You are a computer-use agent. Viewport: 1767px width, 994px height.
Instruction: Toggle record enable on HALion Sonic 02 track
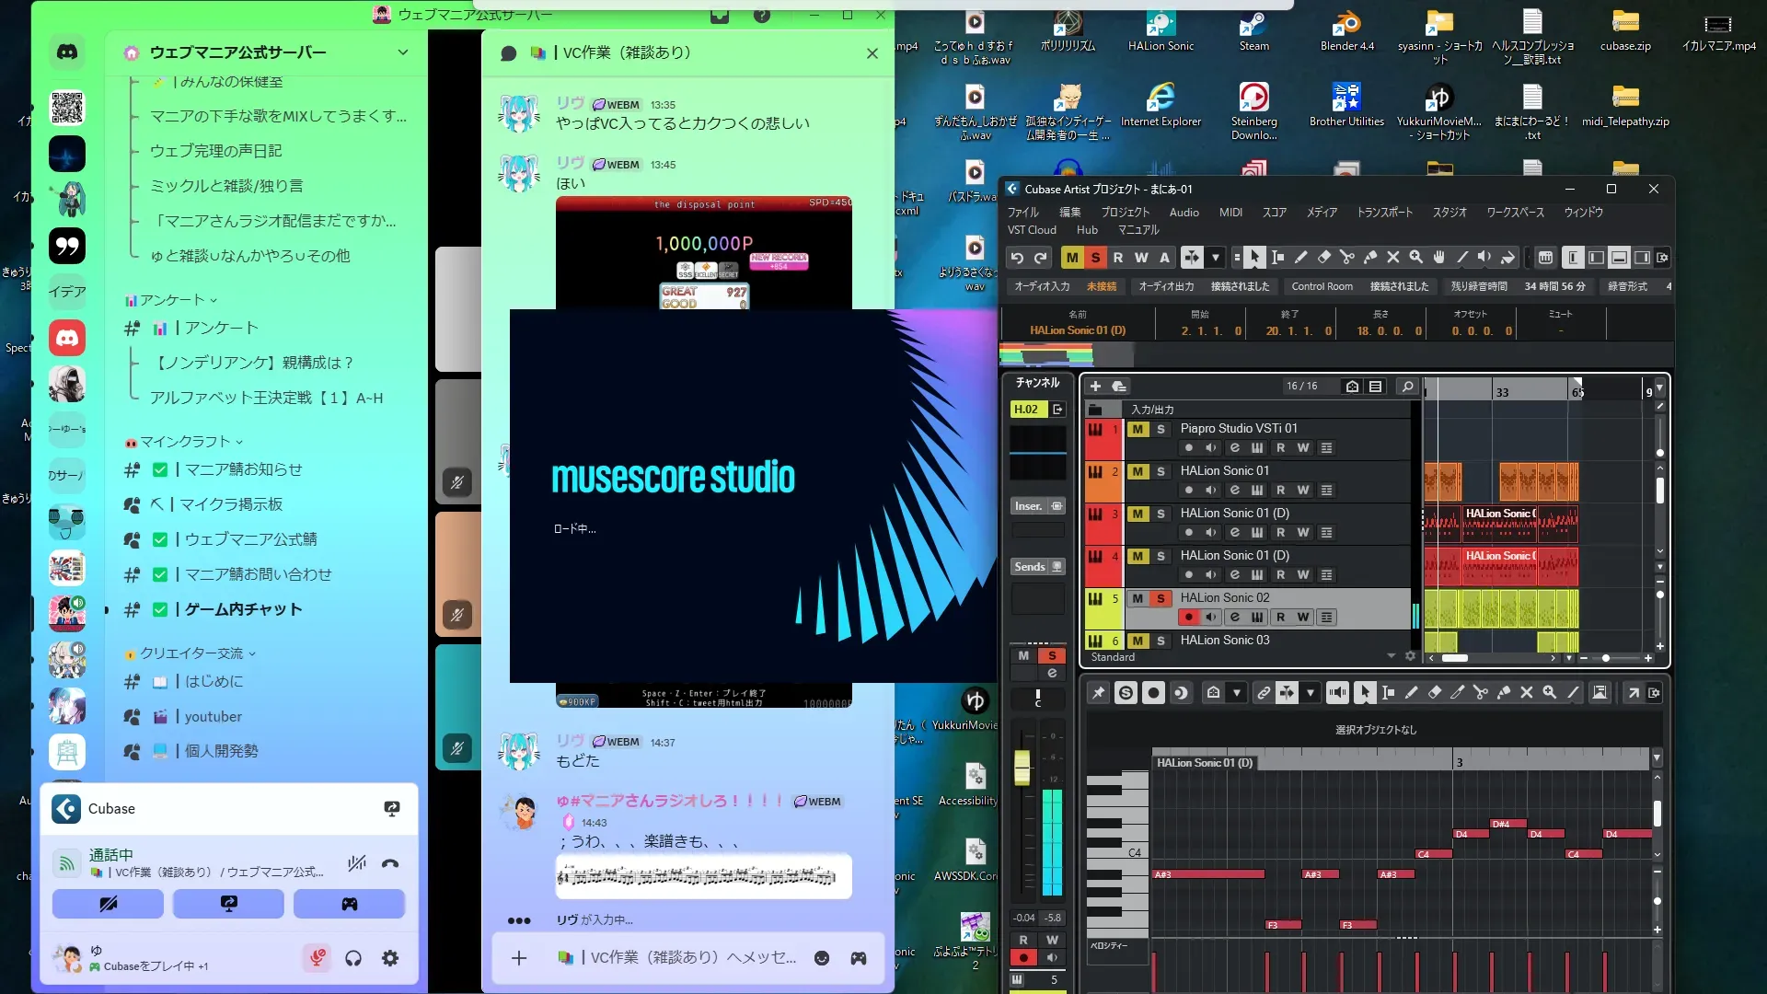pyautogui.click(x=1188, y=617)
